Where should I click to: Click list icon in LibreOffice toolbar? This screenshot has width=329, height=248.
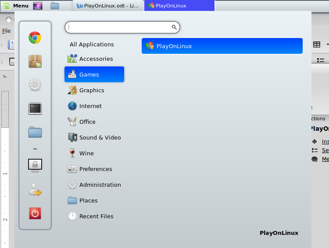point(320,60)
